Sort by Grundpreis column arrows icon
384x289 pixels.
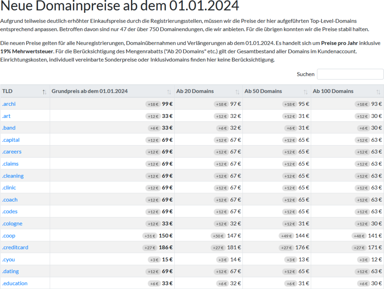coord(169,92)
